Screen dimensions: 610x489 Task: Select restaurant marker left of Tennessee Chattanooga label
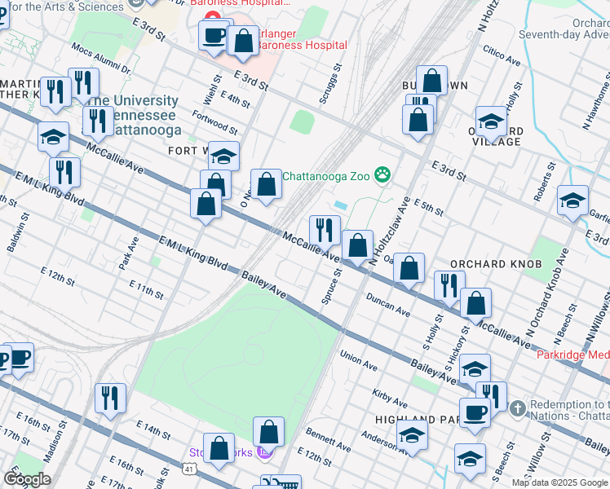tap(98, 124)
